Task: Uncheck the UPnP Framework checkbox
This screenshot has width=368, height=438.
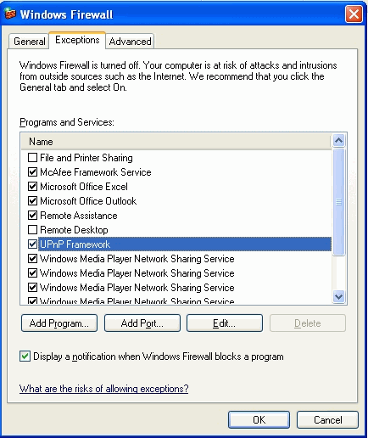Action: (x=32, y=244)
